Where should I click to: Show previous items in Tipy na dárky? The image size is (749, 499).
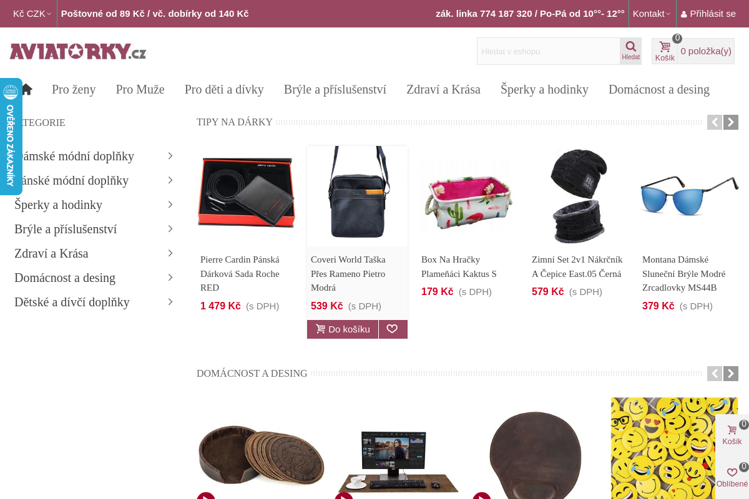coord(715,122)
